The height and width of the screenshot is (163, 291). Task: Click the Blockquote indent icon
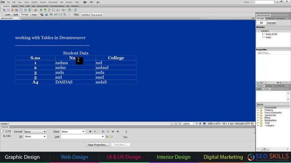(x=117, y=132)
